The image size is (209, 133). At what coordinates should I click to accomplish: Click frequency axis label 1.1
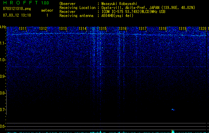tap(3, 43)
